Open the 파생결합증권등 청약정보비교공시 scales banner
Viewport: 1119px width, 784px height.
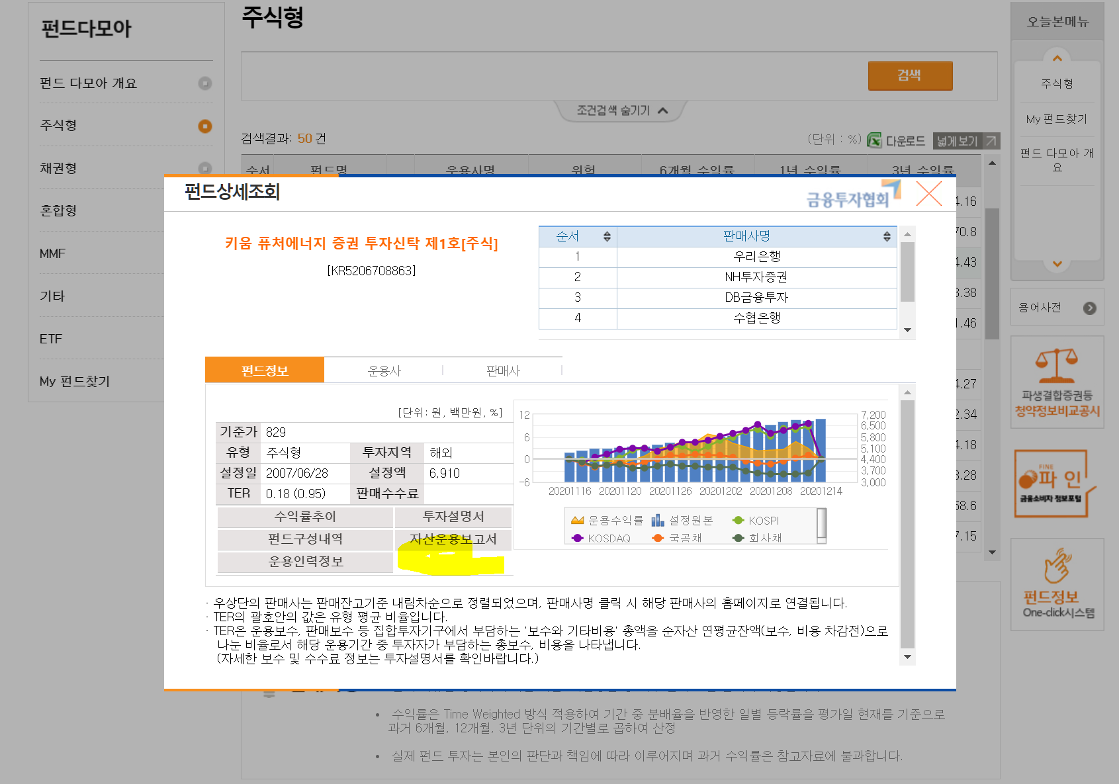tap(1057, 382)
